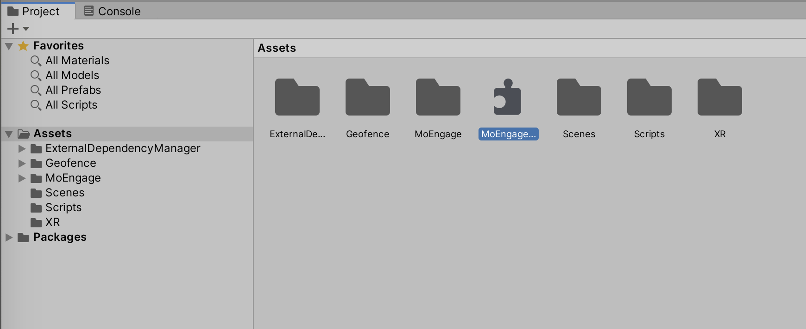The width and height of the screenshot is (806, 329).
Task: Collapse the Assets tree arrow
Action: 9,134
